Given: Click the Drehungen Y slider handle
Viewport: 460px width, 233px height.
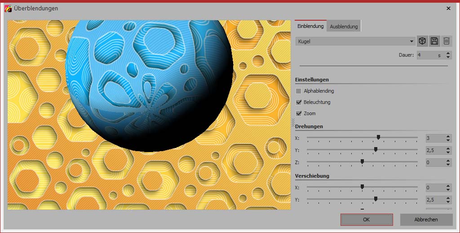Looking at the screenshot, I should click(x=376, y=150).
